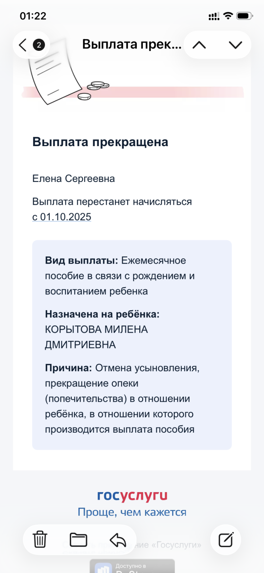Go to previous message with up chevron
This screenshot has height=573, width=264.
[x=199, y=45]
